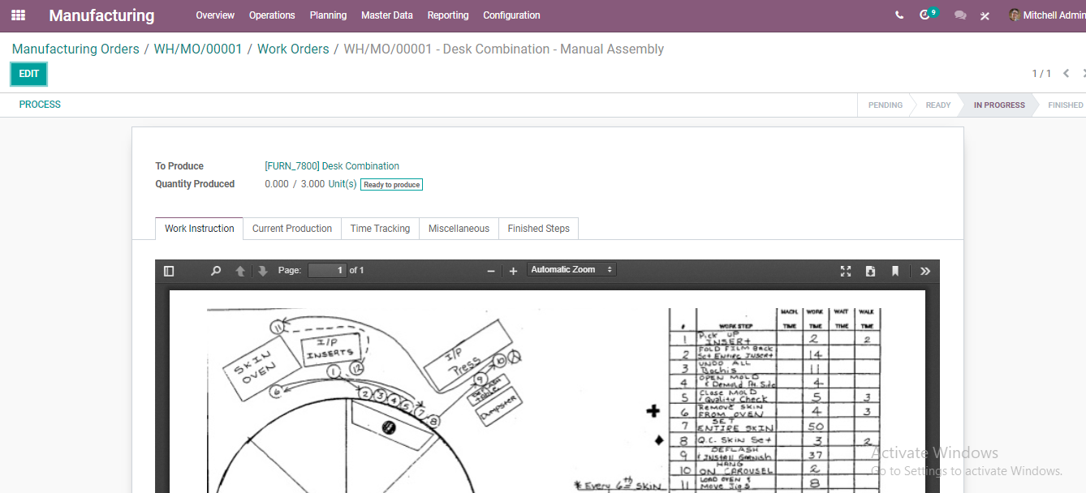Click the 1 / 1 pager counter

point(1041,74)
